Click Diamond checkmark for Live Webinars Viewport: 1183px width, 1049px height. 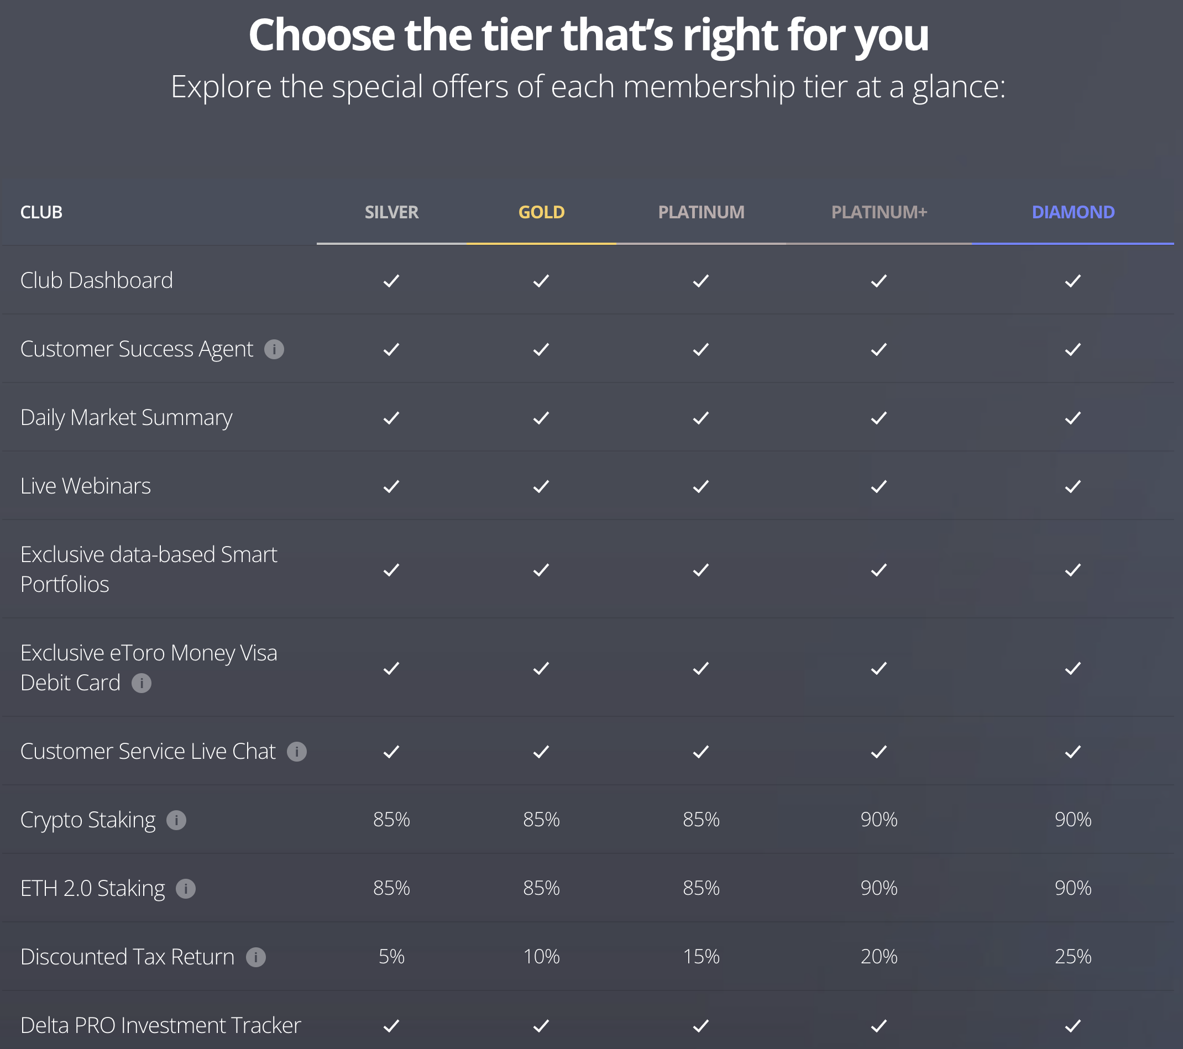(1072, 486)
